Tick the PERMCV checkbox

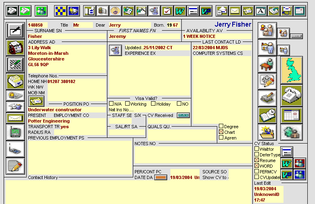(256, 171)
